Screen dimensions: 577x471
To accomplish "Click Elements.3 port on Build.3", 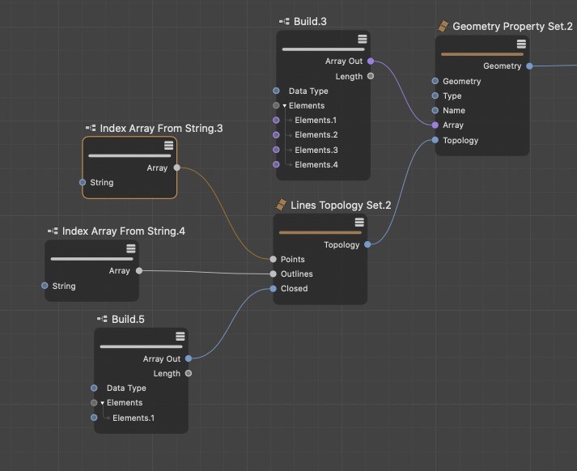I will [x=276, y=150].
